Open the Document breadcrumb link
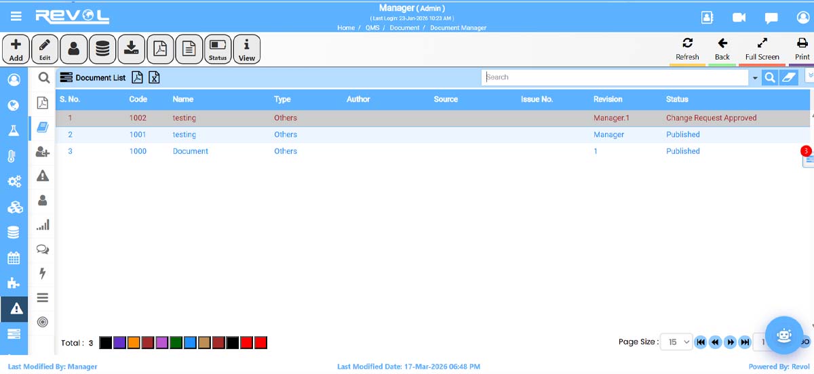The width and height of the screenshot is (814, 374). (x=404, y=28)
